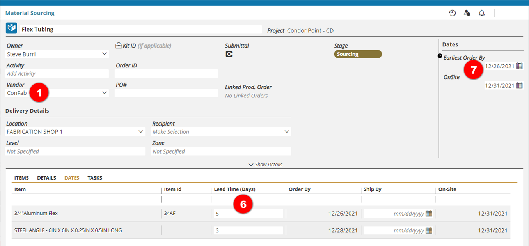Image resolution: width=529 pixels, height=246 pixels.
Task: Click the PO# input field
Action: (x=166, y=93)
